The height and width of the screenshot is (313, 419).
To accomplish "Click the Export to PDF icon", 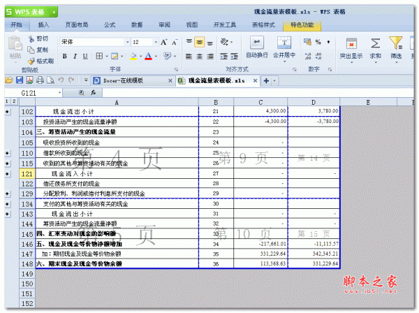I will point(29,80).
